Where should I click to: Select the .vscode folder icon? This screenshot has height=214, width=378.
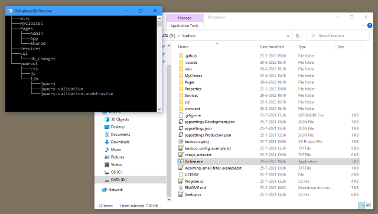pyautogui.click(x=181, y=62)
